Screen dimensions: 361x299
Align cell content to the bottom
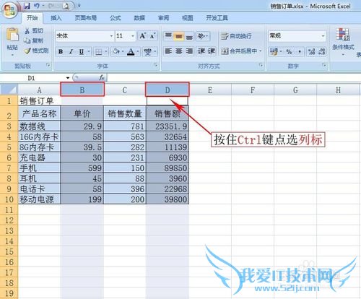[x=189, y=36]
